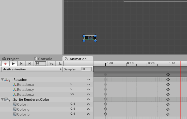Toggle the red record button
Screen dimensions: 187x119
[x=5, y=64]
